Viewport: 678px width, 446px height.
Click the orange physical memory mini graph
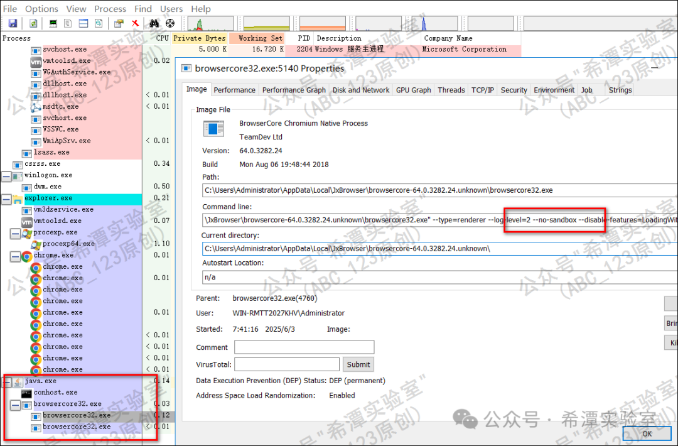coord(323,23)
